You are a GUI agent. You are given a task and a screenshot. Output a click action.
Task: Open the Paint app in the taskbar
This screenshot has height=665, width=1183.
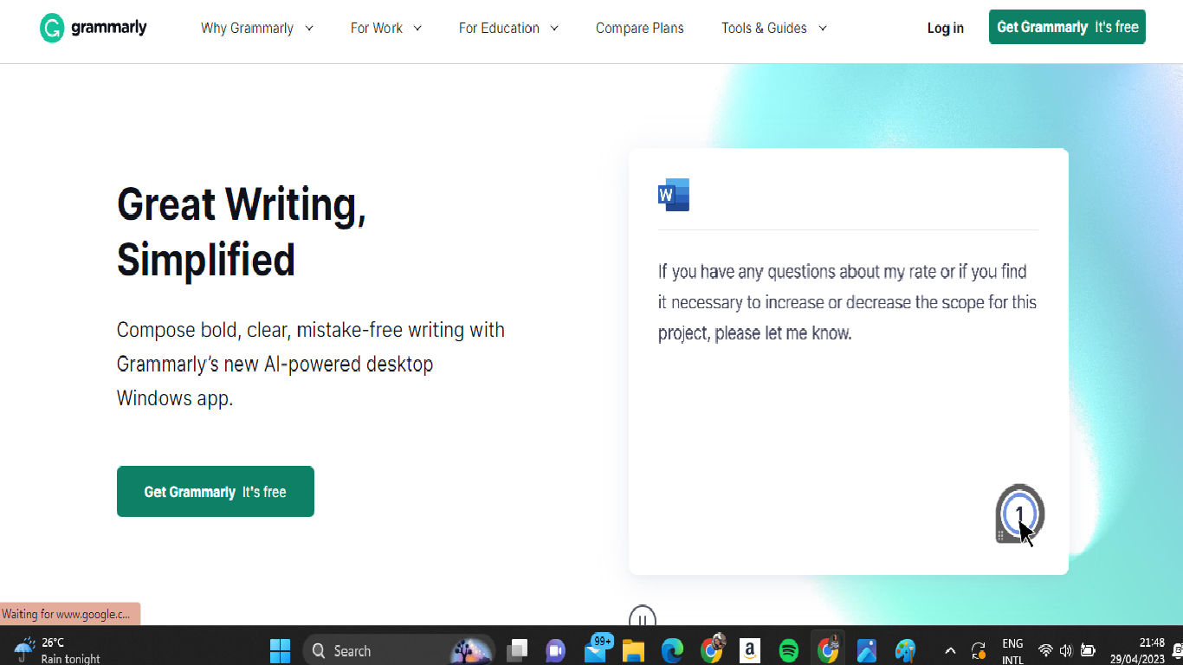(x=905, y=650)
